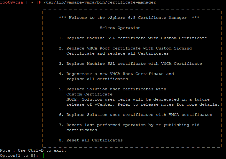Image resolution: width=226 pixels, height=159 pixels.
Task: Click 'Custom Certificate' line under option 5
Action: [90, 94]
